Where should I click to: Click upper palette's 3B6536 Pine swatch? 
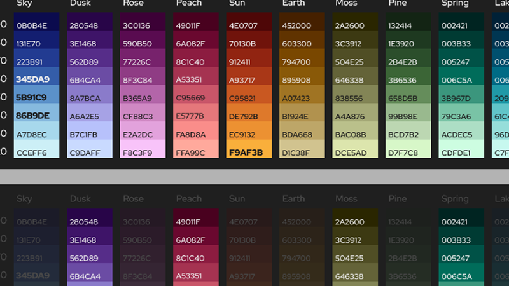(408, 76)
